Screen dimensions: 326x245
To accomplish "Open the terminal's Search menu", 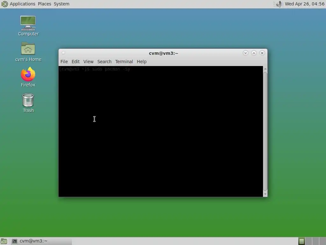I will click(x=104, y=62).
